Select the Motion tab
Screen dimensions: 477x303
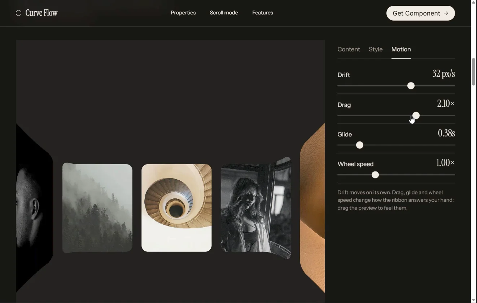[401, 49]
